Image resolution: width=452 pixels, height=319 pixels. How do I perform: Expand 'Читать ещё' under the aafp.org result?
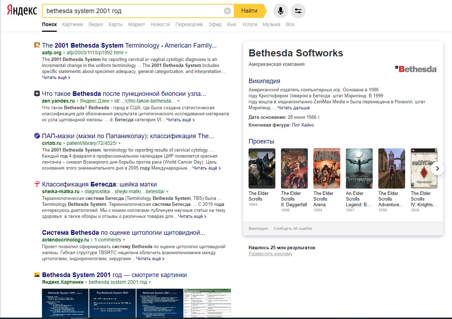tap(56, 77)
